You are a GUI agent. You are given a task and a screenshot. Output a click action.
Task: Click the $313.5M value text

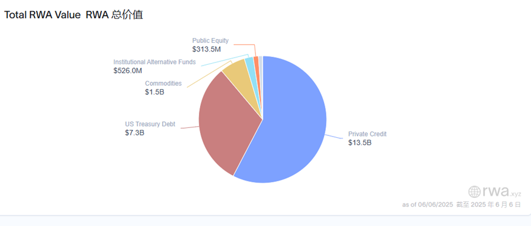(207, 50)
